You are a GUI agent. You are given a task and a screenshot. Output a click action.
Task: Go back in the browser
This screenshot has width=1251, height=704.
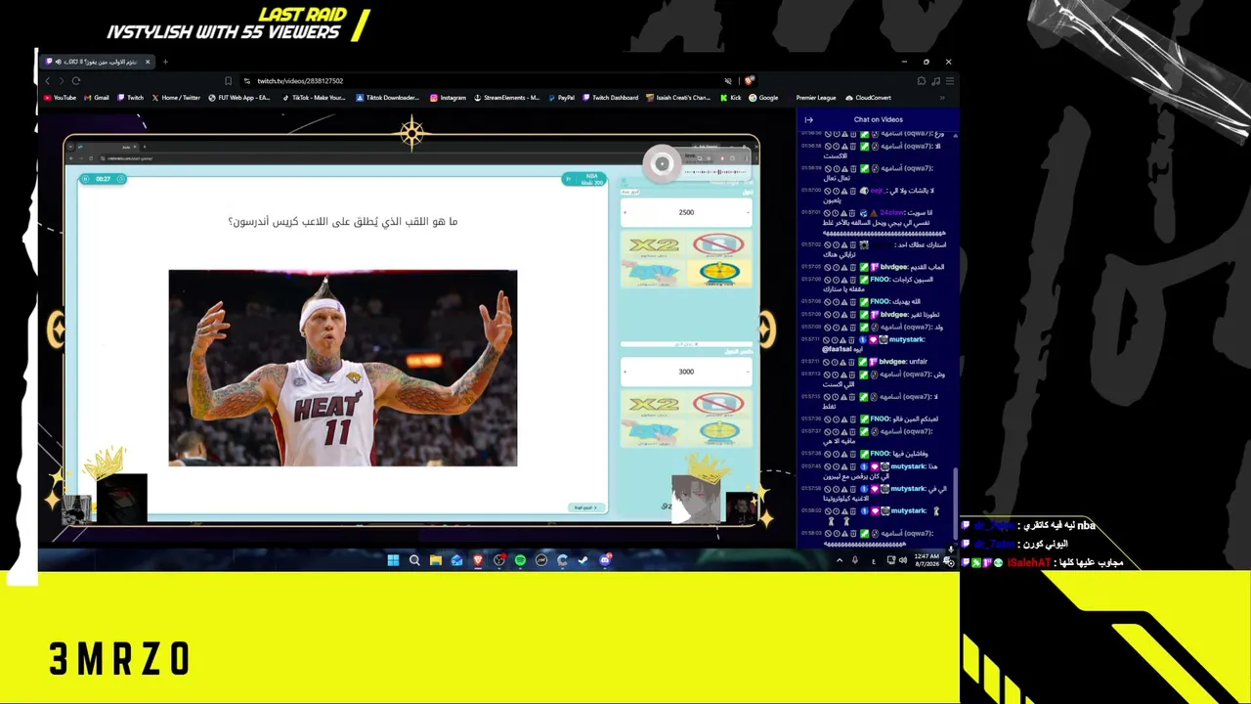(x=47, y=81)
